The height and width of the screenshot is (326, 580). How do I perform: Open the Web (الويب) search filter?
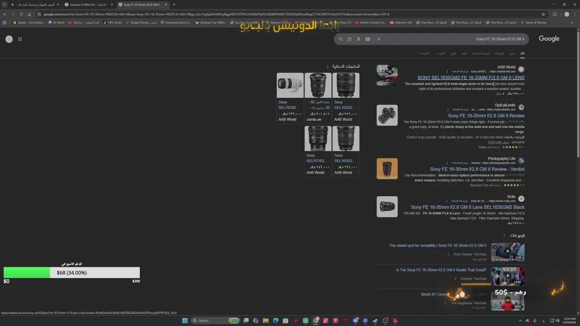click(x=453, y=53)
